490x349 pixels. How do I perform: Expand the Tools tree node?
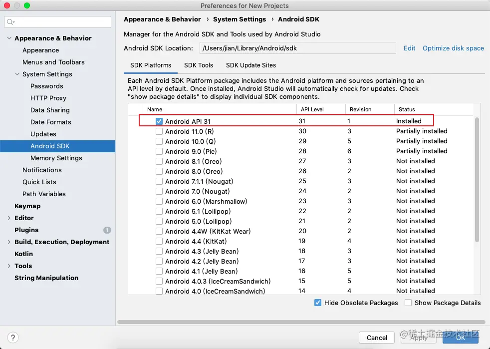pos(9,266)
